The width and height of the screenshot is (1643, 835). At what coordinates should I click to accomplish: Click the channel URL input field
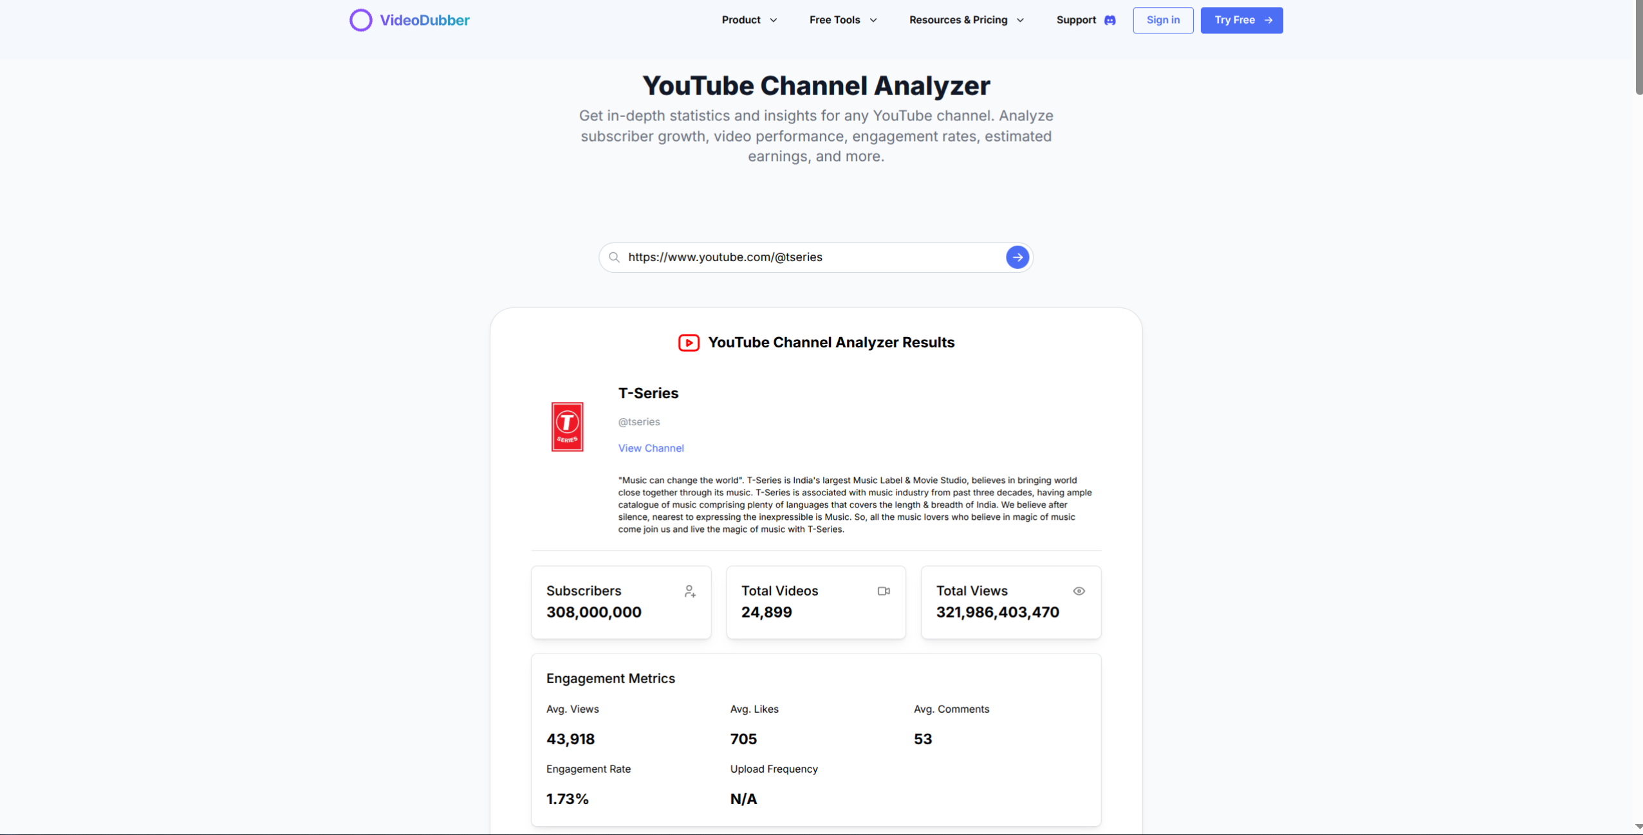point(811,257)
